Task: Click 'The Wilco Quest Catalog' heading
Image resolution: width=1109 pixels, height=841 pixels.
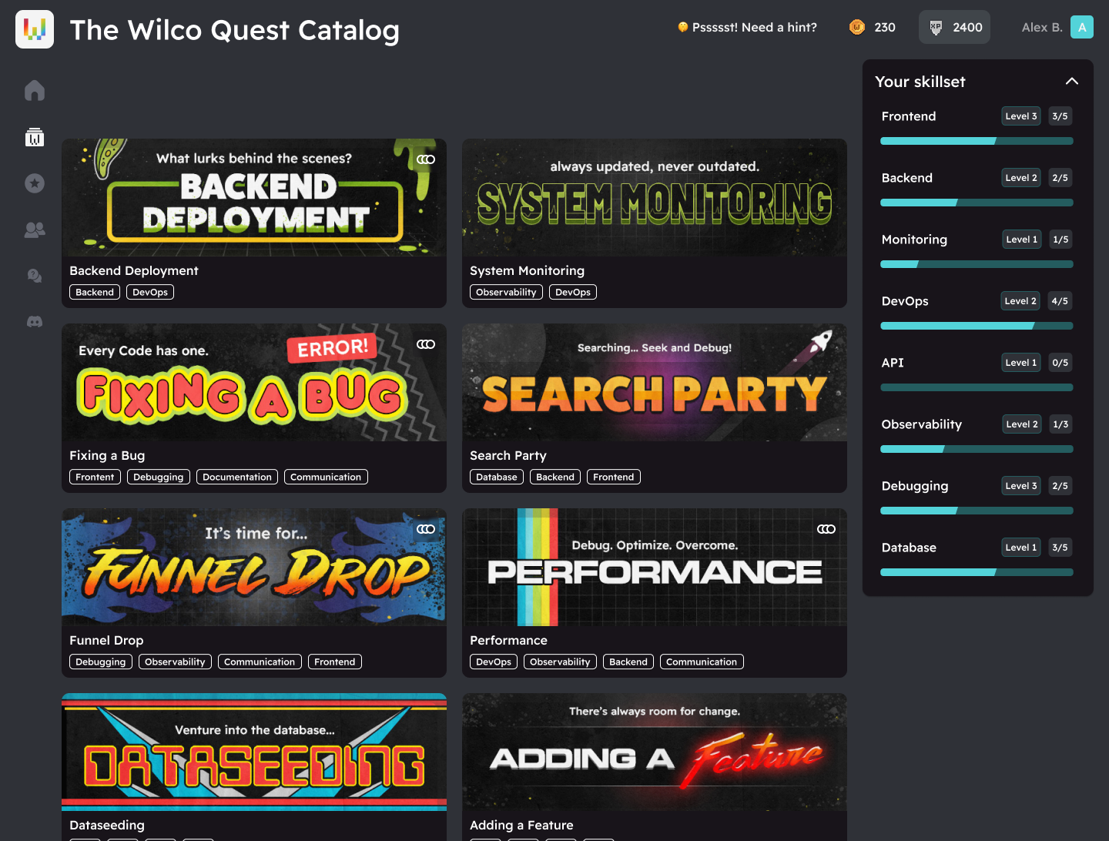Action: (x=235, y=30)
